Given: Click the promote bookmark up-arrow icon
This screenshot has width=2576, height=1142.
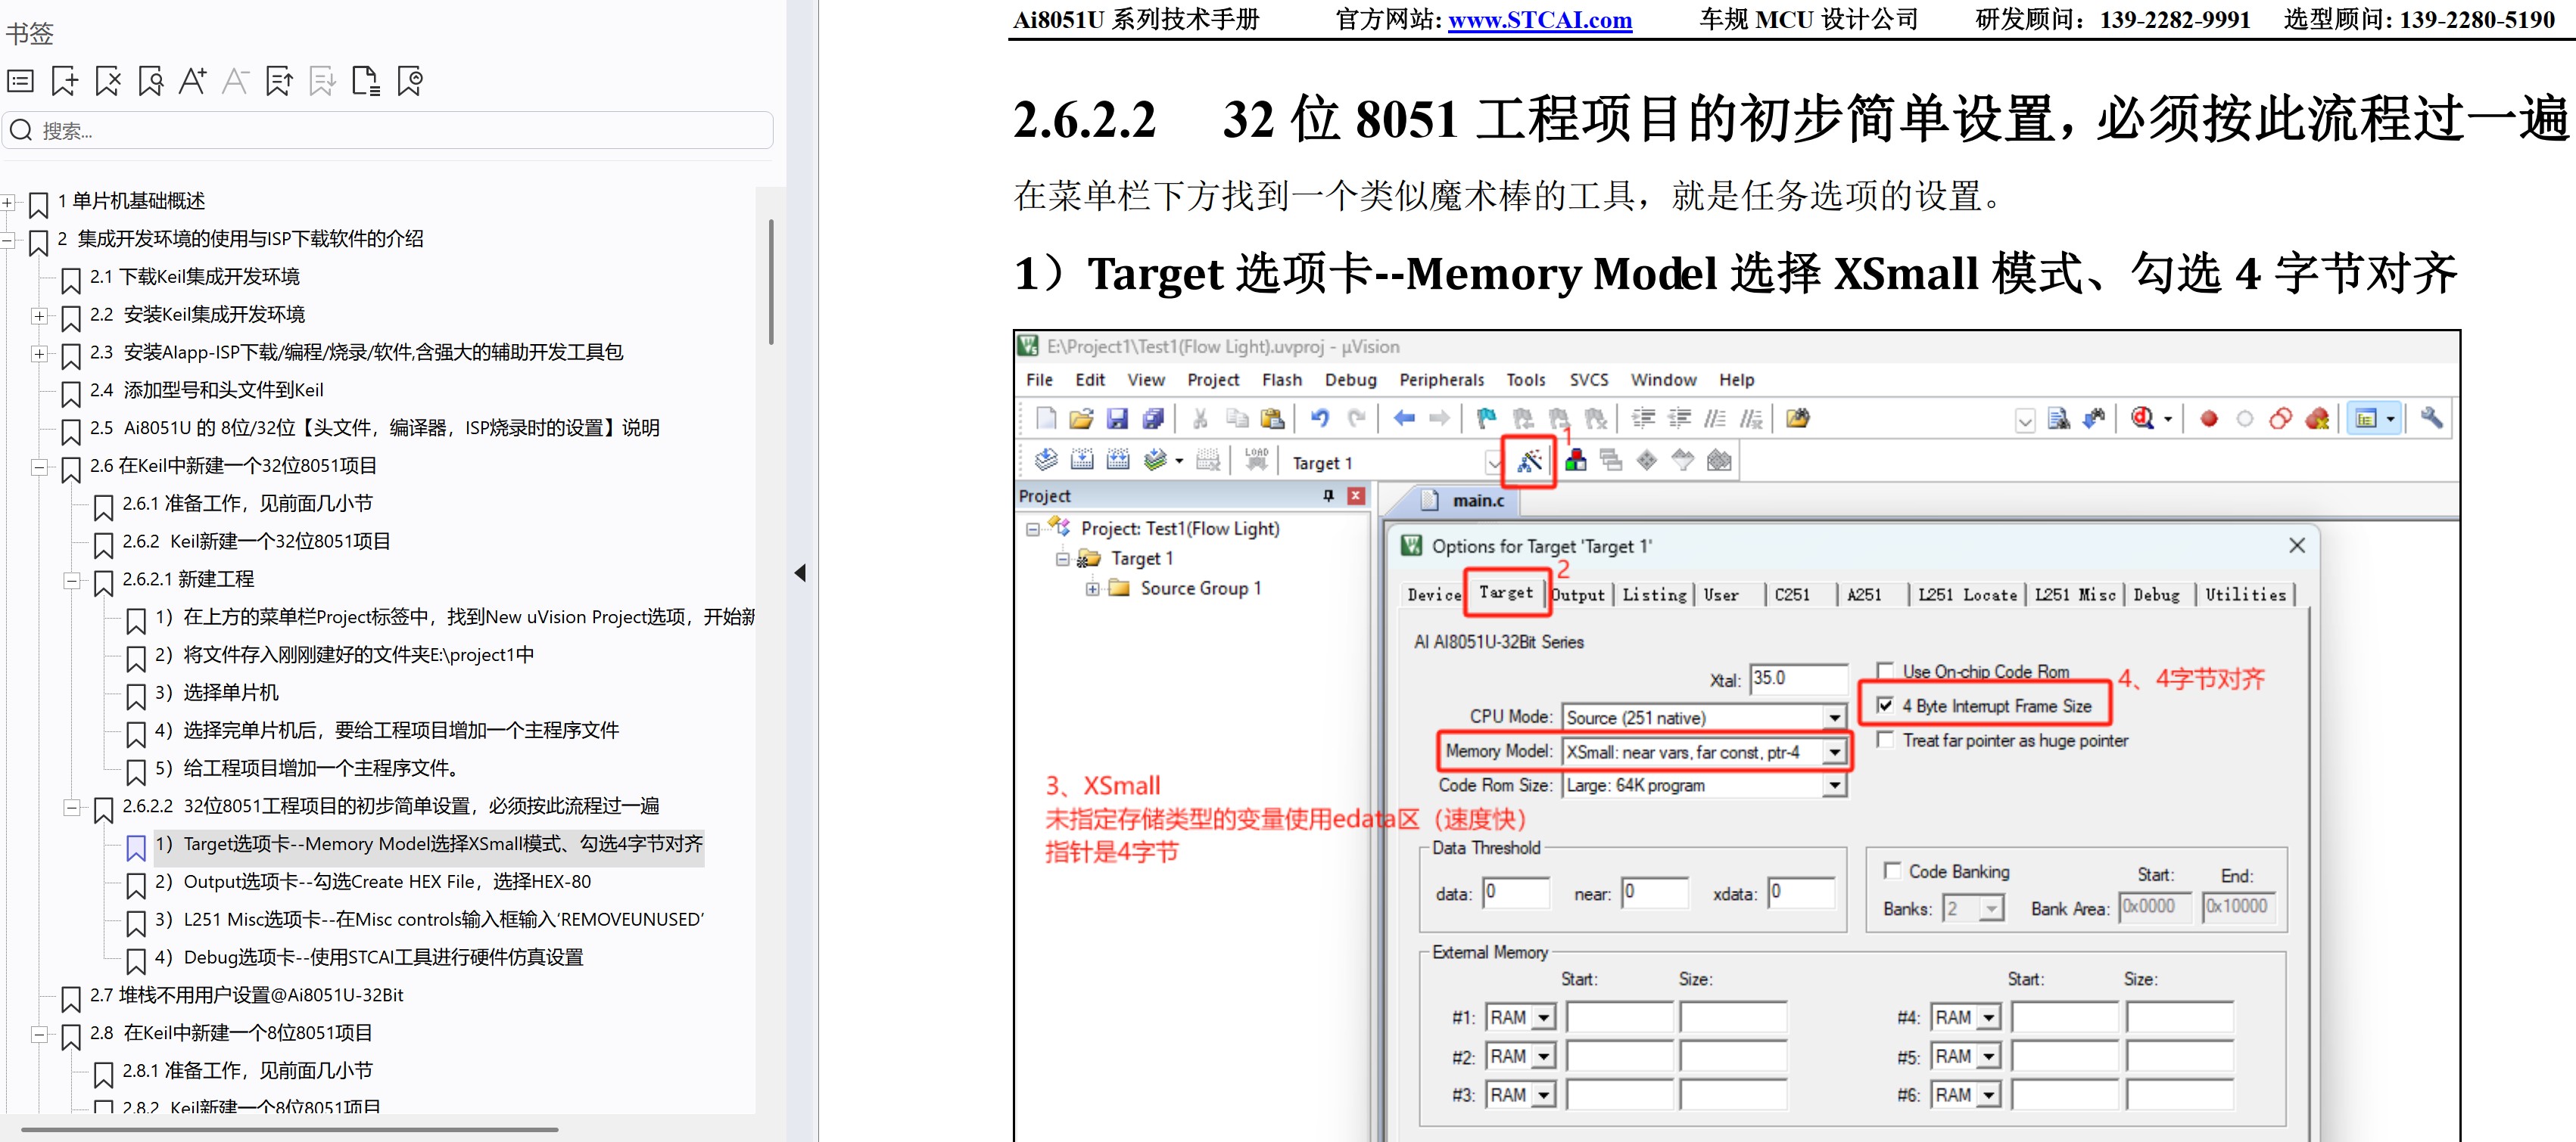Looking at the screenshot, I should pyautogui.click(x=280, y=81).
